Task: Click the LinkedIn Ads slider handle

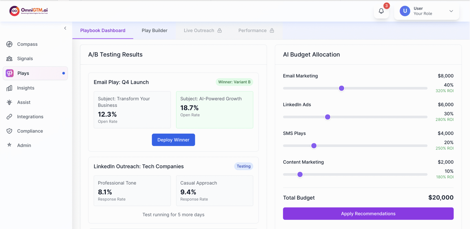Action: click(x=328, y=117)
